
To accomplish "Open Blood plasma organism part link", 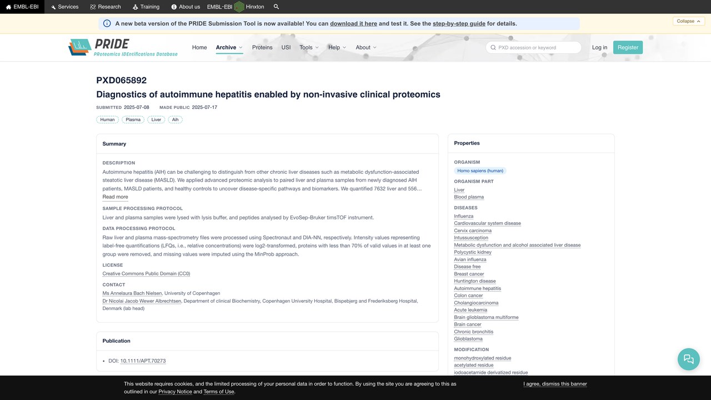I will [469, 197].
